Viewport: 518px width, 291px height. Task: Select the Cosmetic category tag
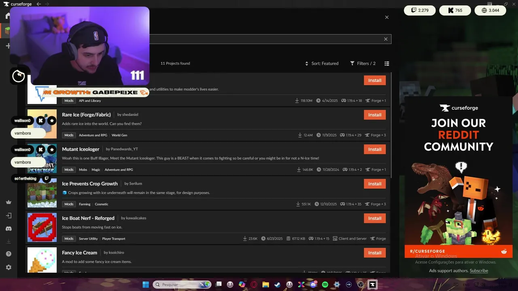[102, 204]
